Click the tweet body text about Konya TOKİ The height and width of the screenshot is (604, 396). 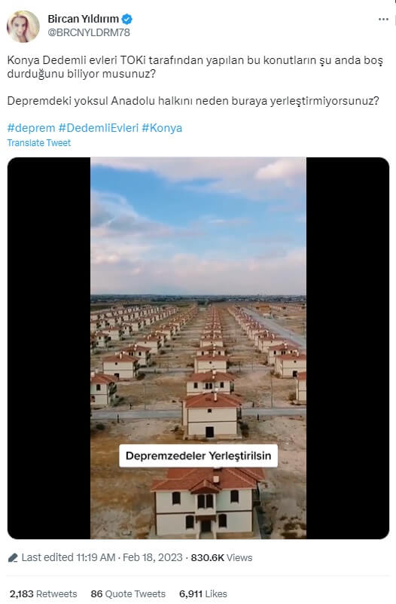click(195, 81)
